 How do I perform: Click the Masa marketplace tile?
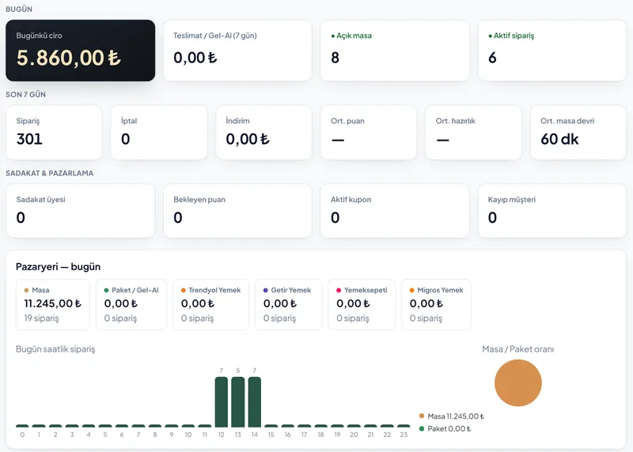tap(53, 304)
